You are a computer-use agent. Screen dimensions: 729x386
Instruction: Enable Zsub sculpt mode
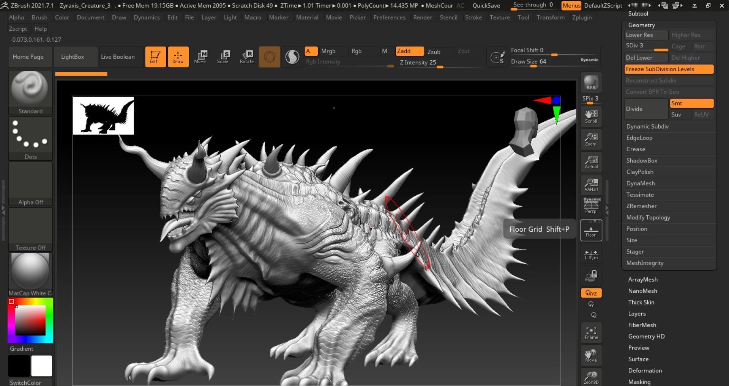coord(440,52)
